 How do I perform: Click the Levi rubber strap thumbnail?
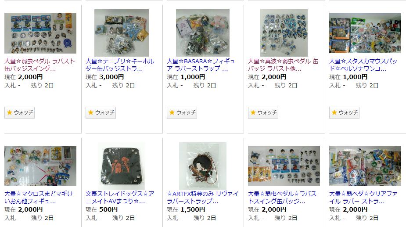click(x=203, y=166)
